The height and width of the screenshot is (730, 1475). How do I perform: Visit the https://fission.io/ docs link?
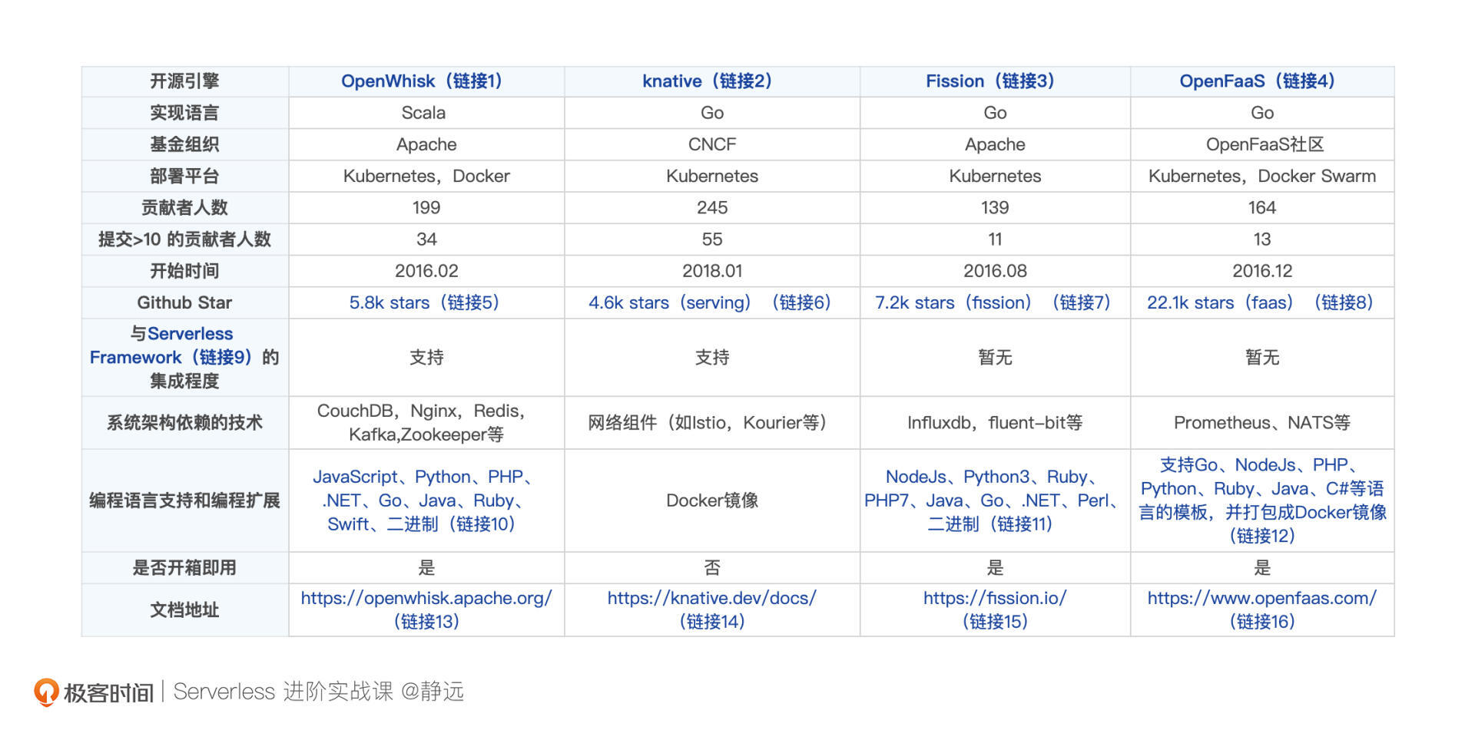tap(994, 598)
